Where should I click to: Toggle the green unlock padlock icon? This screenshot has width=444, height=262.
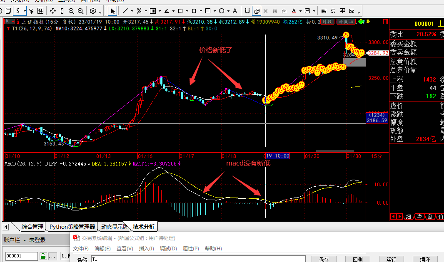point(43,256)
